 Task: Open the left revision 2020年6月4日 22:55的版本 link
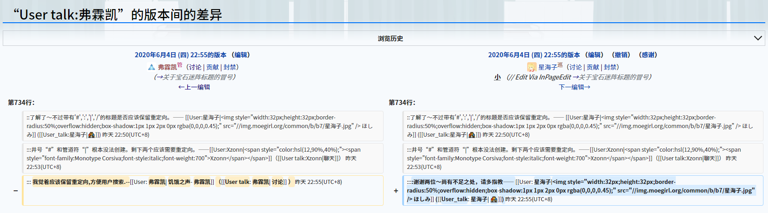(180, 55)
